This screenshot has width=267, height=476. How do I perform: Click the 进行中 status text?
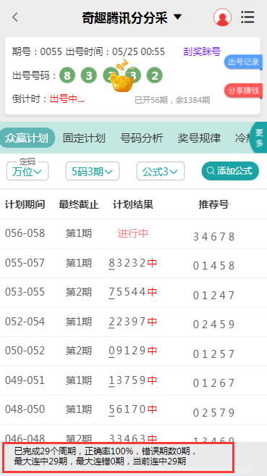point(132,233)
